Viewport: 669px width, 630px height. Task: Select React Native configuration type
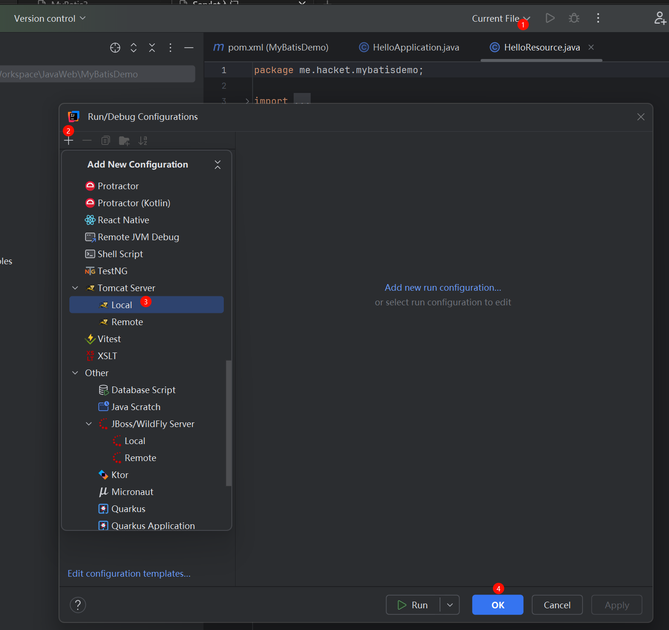click(x=147, y=220)
